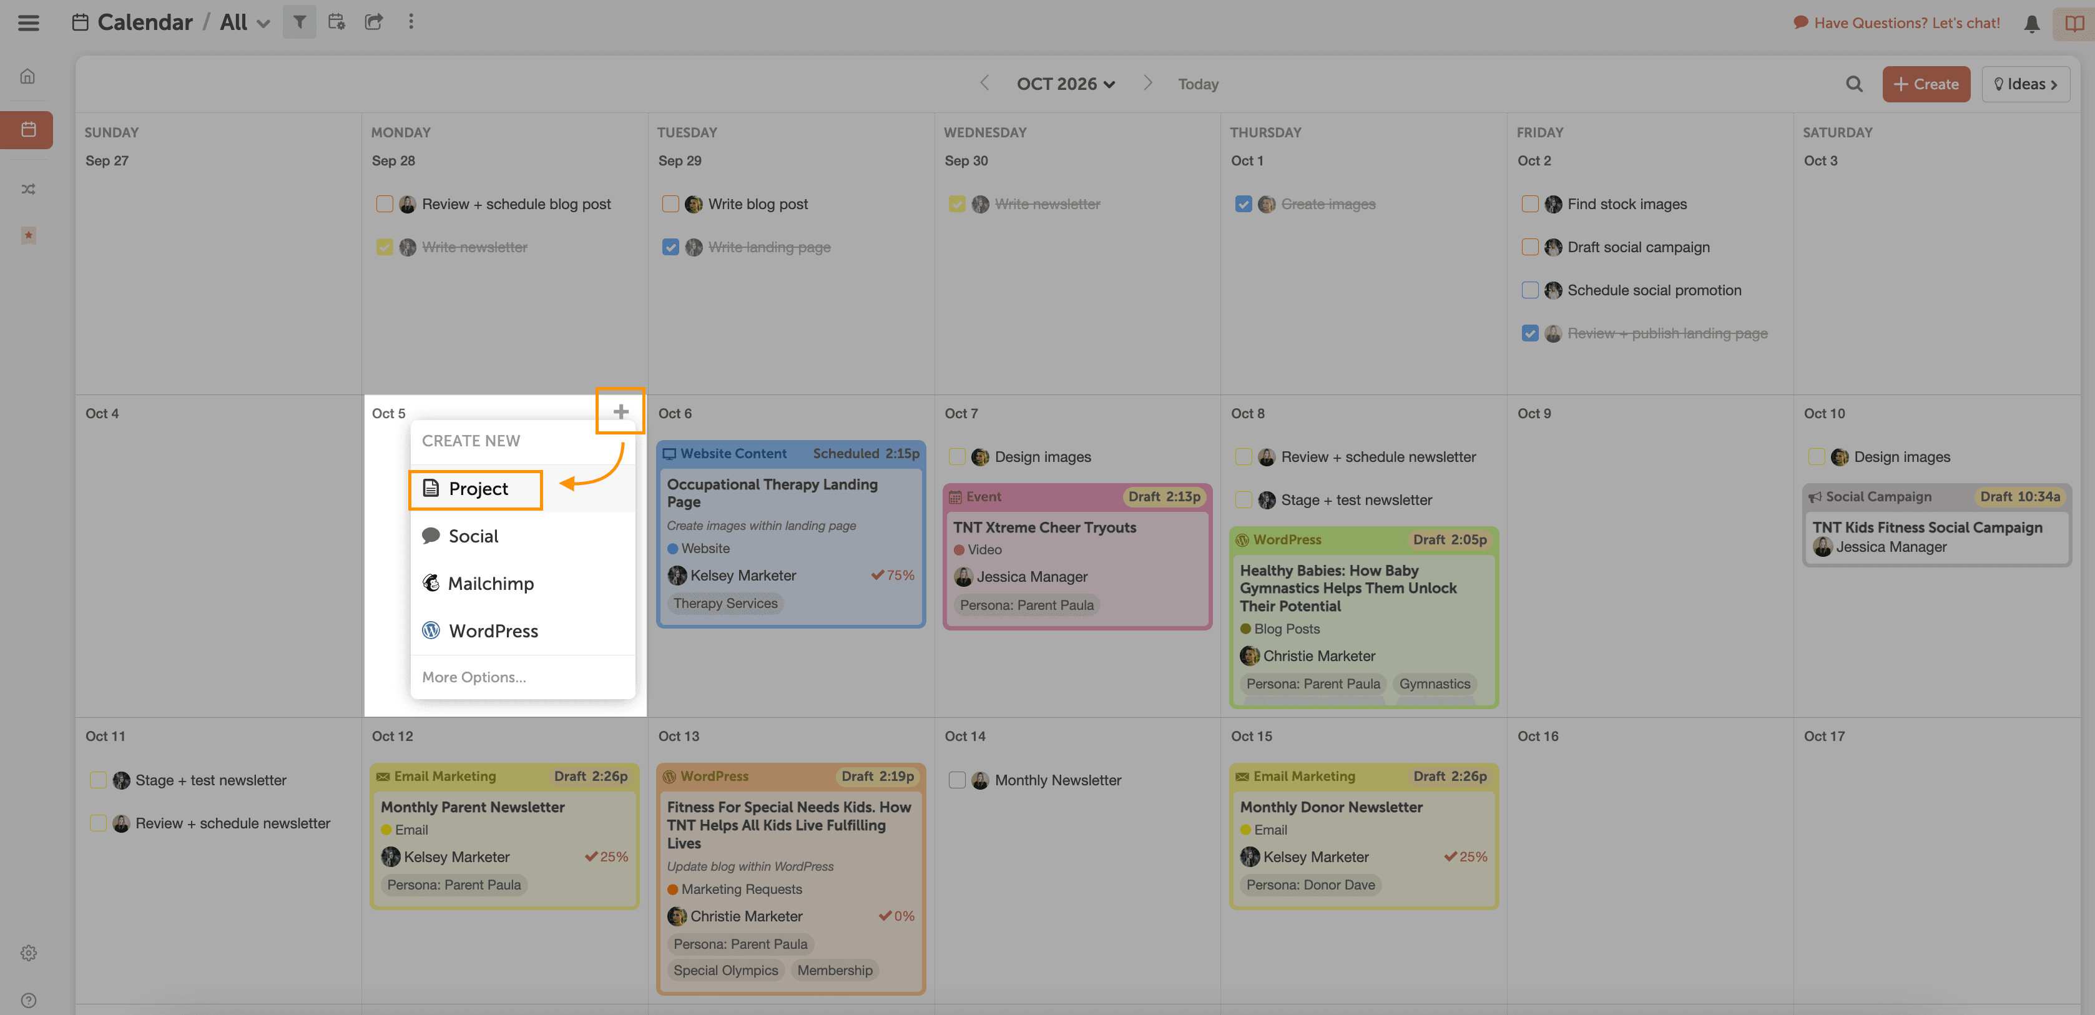The height and width of the screenshot is (1015, 2095).
Task: Click the filter funnel icon
Action: [299, 22]
